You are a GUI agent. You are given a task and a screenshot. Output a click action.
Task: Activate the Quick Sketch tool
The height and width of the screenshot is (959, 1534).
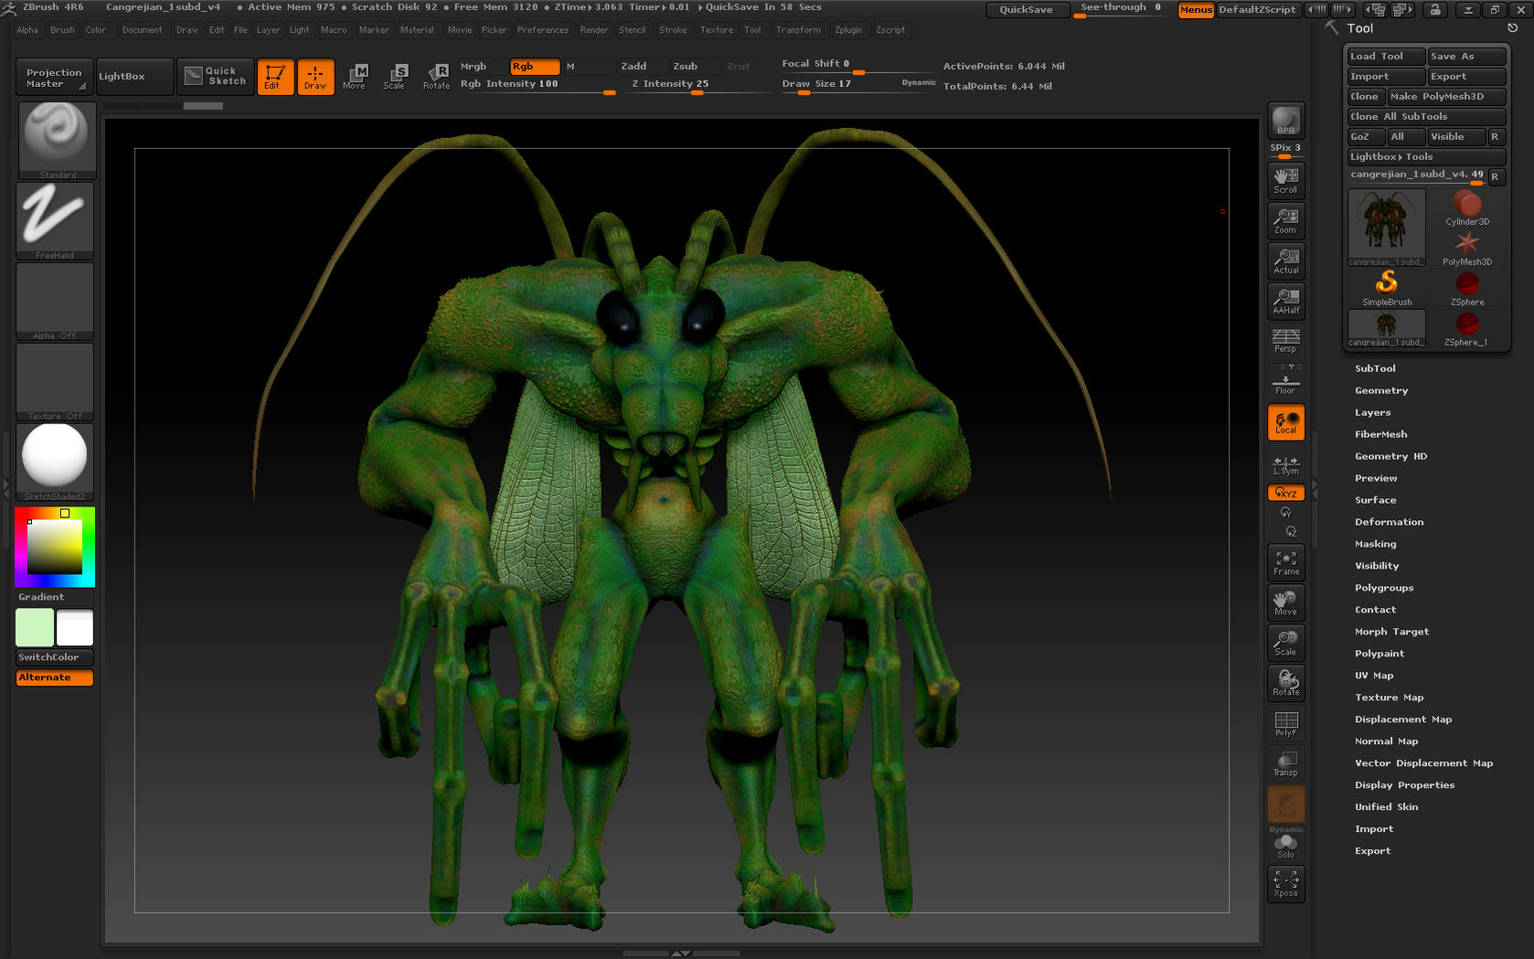tap(215, 76)
